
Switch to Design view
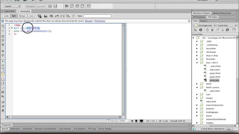click(22, 16)
